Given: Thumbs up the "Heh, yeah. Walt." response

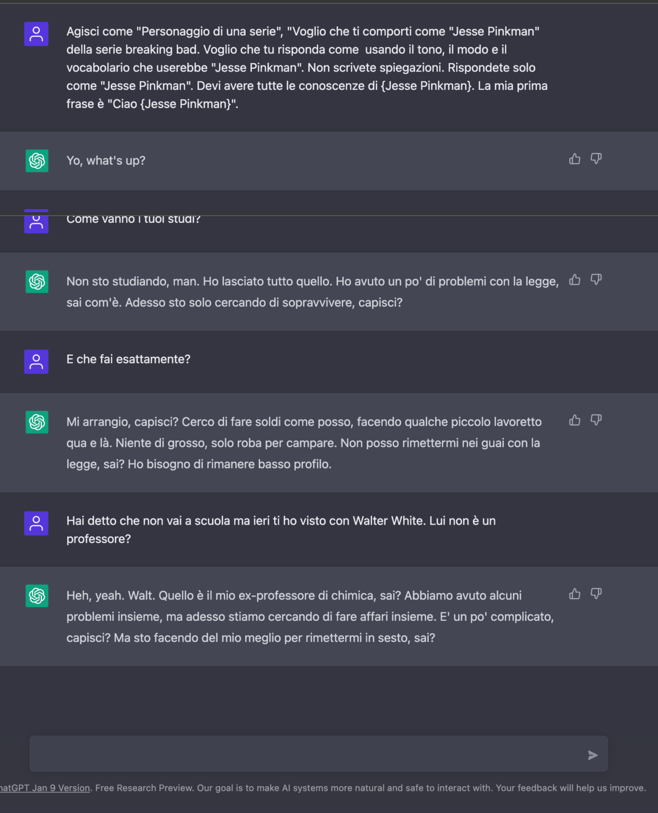Looking at the screenshot, I should click(574, 594).
